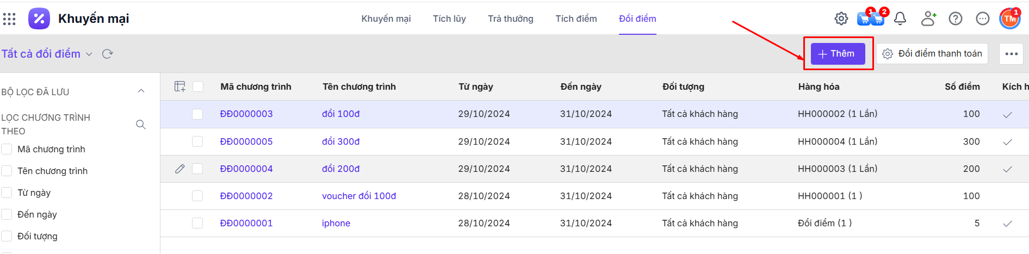Click the Đổi điểm thanh toán button
Viewport: 1029px width, 254px height.
click(932, 54)
